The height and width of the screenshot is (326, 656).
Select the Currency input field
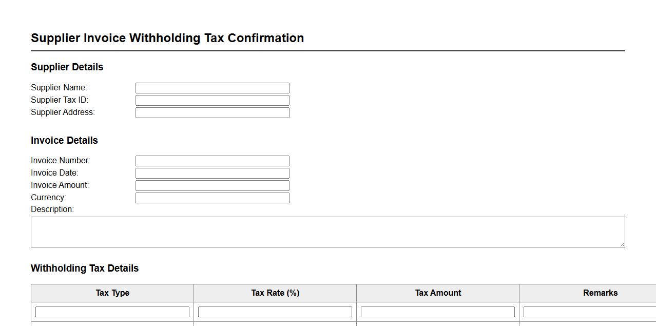click(212, 198)
